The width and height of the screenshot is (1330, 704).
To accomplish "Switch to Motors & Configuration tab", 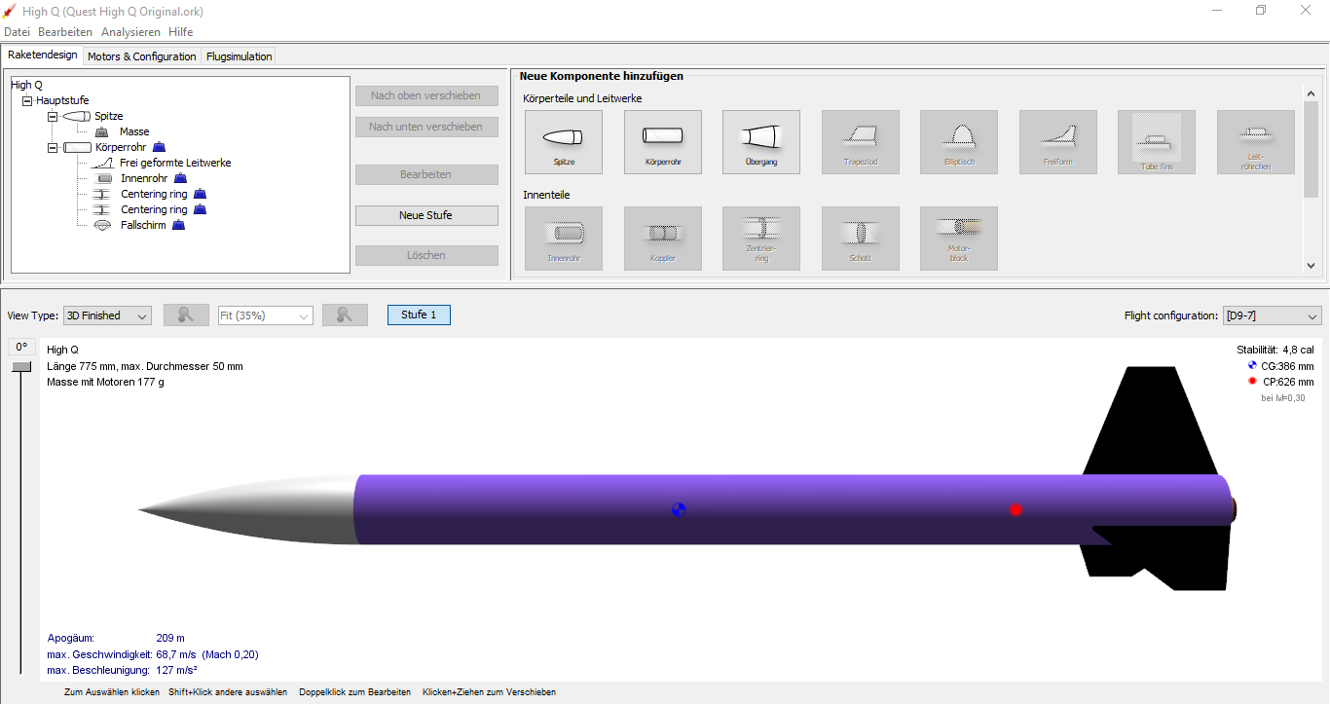I will click(x=142, y=56).
